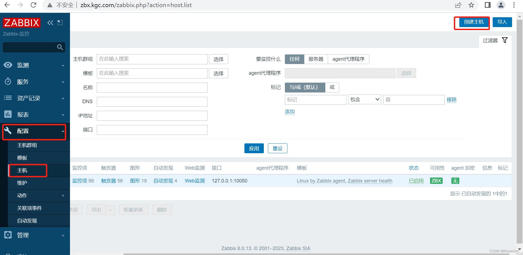Click the sidebar search magnifier icon

point(60,47)
